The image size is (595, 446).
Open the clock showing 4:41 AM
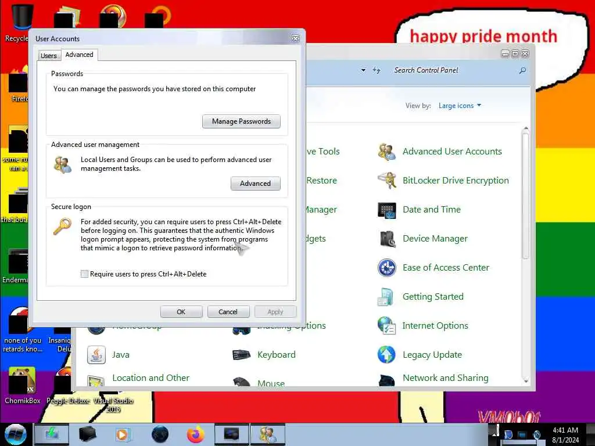(x=565, y=435)
